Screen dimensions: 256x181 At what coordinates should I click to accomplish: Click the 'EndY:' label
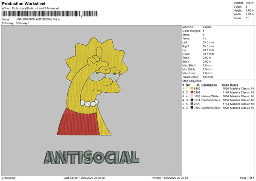pyautogui.click(x=186, y=62)
